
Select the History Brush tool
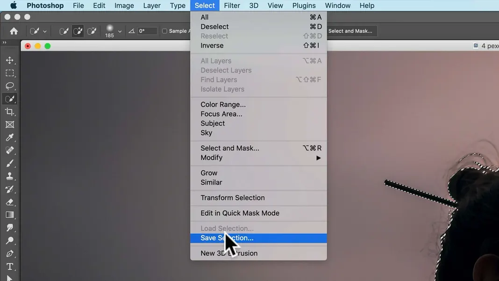(10, 189)
